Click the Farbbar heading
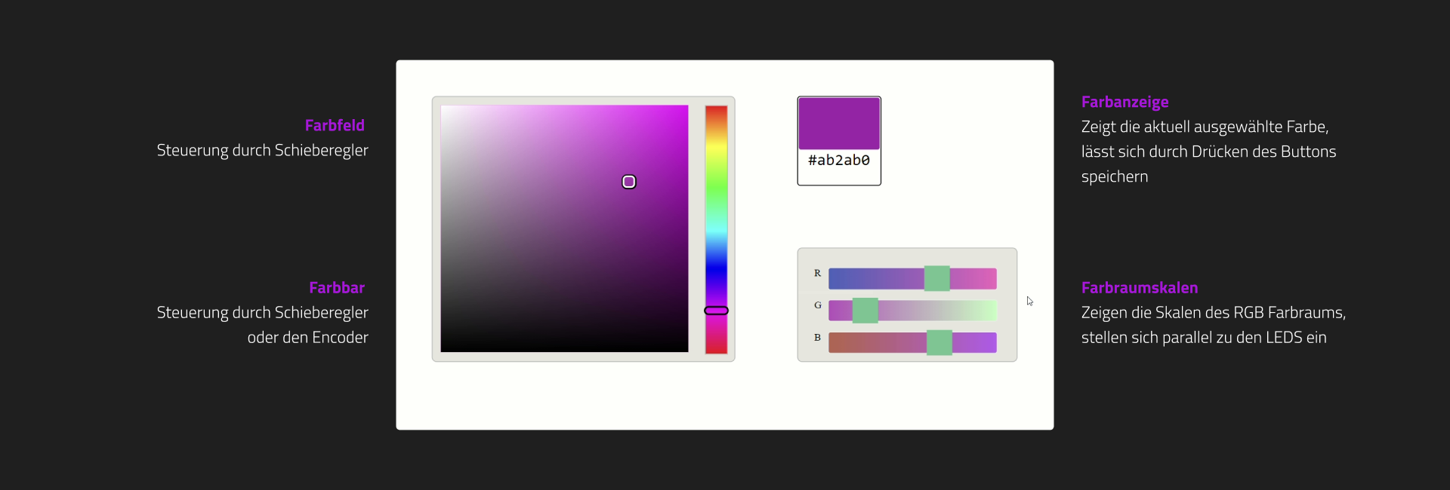Image resolution: width=1450 pixels, height=490 pixels. pos(337,287)
